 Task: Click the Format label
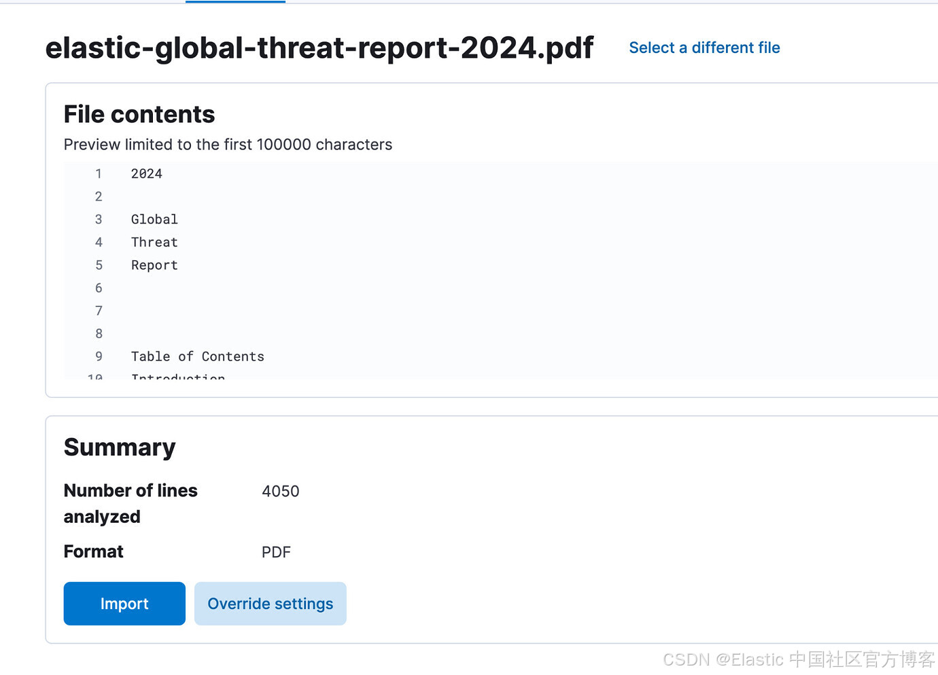[94, 551]
